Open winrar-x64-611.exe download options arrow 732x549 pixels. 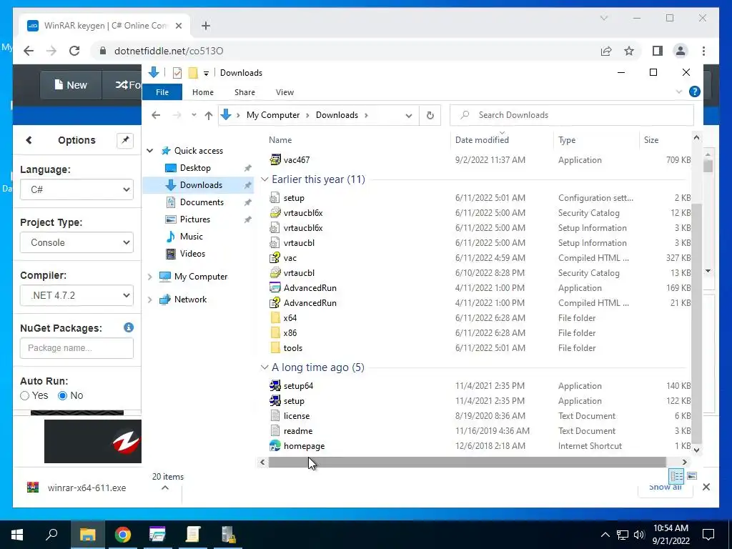tap(165, 488)
